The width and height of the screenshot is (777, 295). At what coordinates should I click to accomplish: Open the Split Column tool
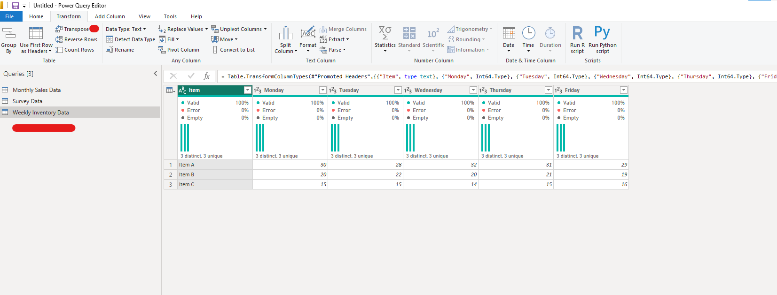pos(286,40)
